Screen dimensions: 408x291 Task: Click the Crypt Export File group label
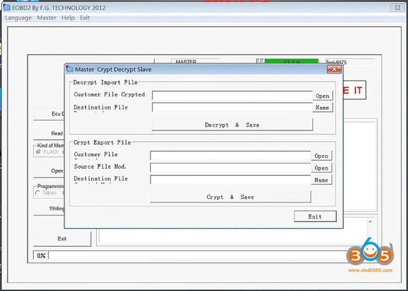pos(102,142)
